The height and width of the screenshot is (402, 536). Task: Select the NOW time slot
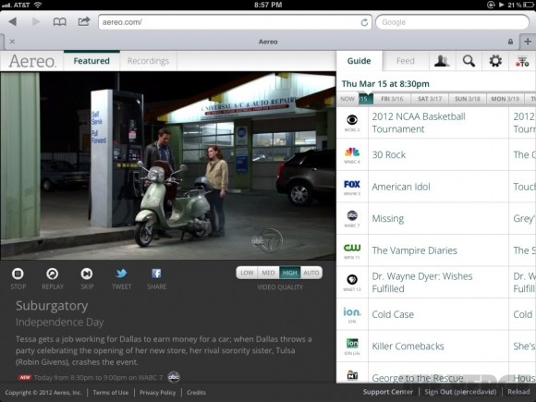point(347,99)
